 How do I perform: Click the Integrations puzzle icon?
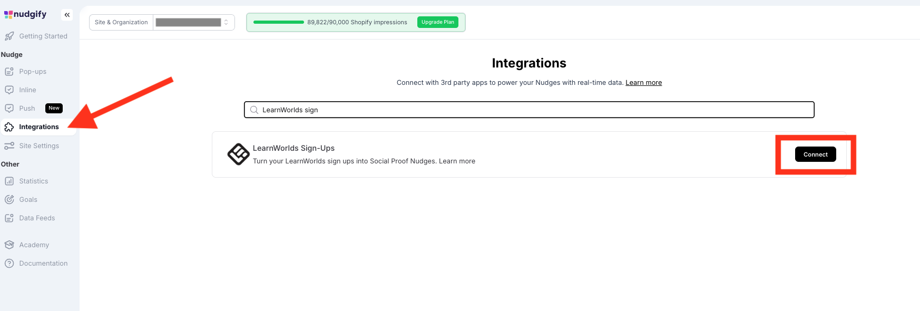9,127
